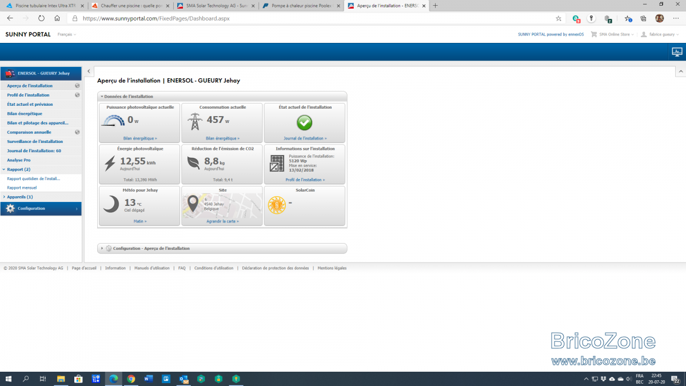Image resolution: width=686 pixels, height=386 pixels.
Task: Follow the Agrandir la carte » link
Action: [222, 221]
